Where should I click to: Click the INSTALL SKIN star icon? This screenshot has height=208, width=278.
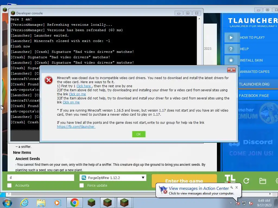tap(231, 60)
